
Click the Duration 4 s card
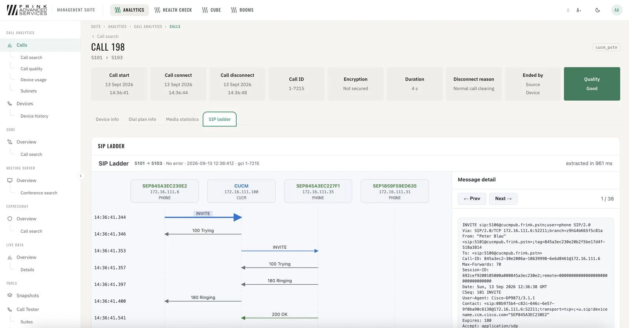(415, 84)
